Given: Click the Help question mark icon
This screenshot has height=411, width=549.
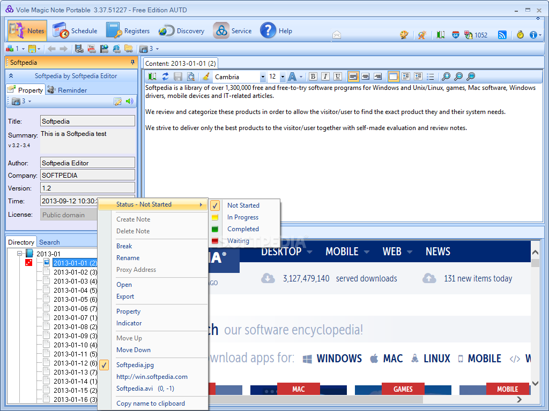Looking at the screenshot, I should click(x=268, y=31).
